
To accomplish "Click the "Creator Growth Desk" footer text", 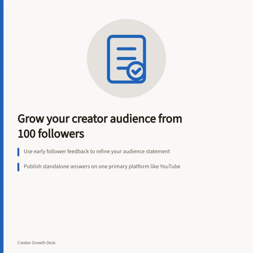I will tap(36, 243).
